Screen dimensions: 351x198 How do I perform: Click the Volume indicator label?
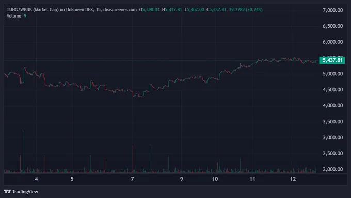click(x=14, y=16)
